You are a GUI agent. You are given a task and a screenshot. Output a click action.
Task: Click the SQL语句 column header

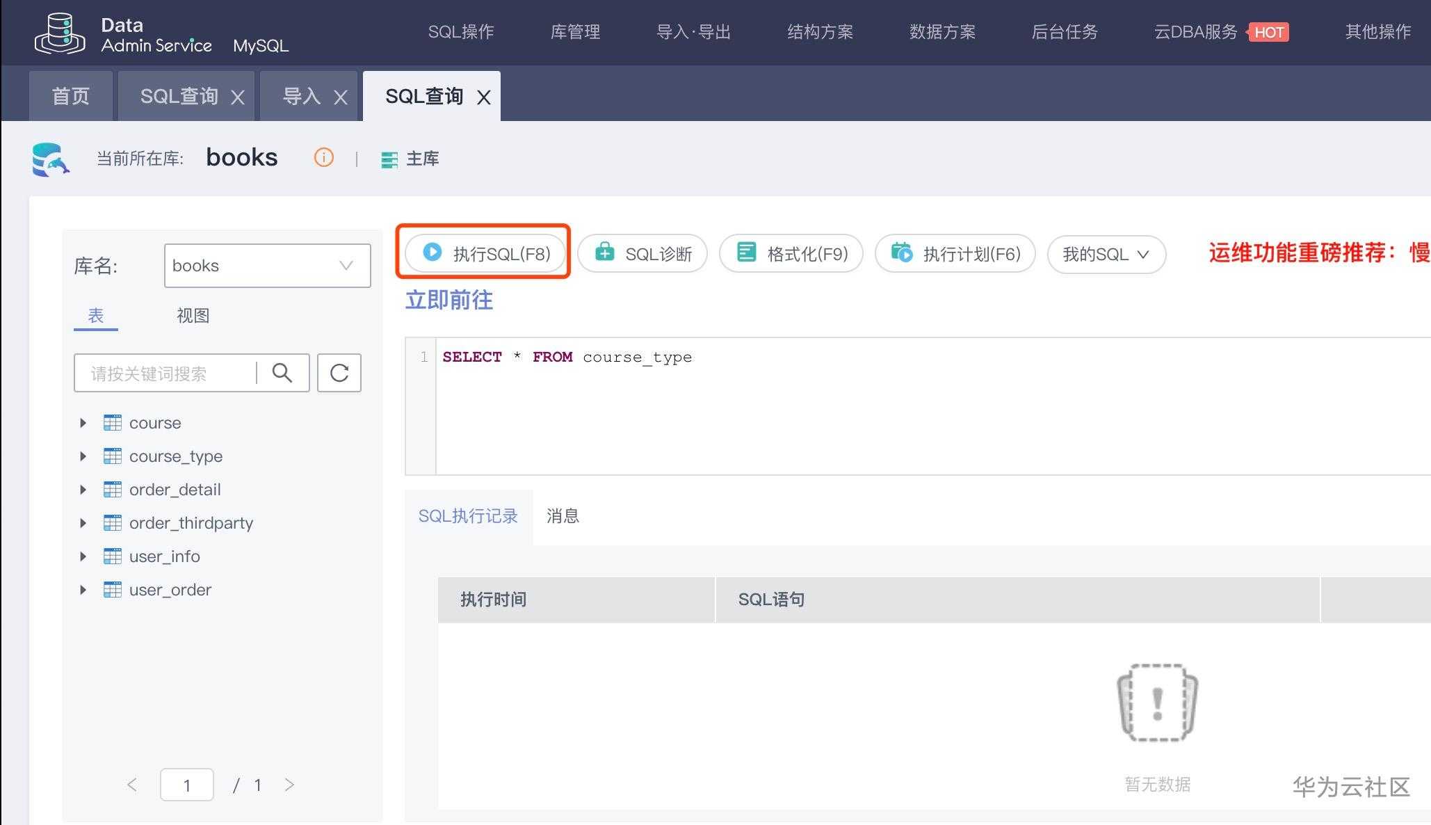[1018, 600]
